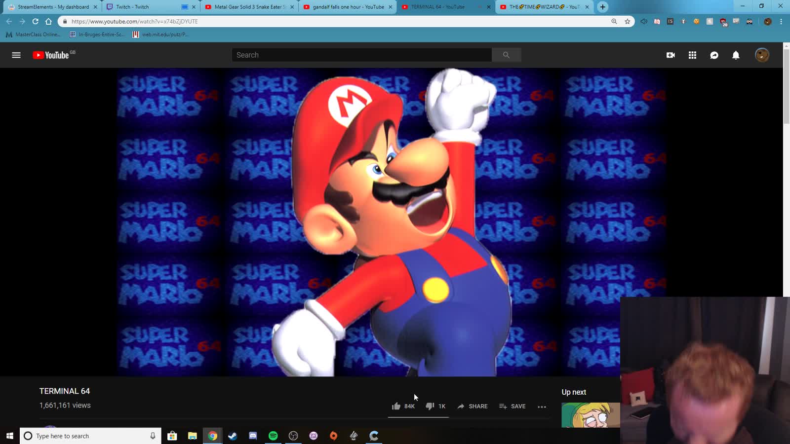Open the YouTube hamburger guide menu

[x=16, y=55]
